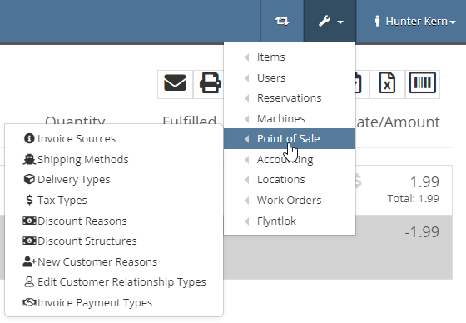Open the Flyntlok submenu
The image size is (466, 323).
(290, 221)
